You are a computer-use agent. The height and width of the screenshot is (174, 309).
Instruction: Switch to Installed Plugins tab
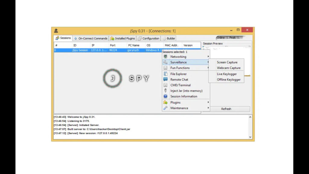(123, 38)
